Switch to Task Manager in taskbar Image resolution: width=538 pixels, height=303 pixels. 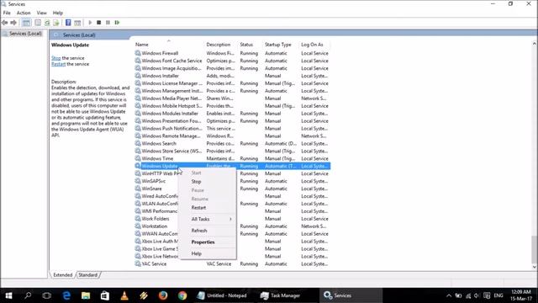click(x=286, y=295)
